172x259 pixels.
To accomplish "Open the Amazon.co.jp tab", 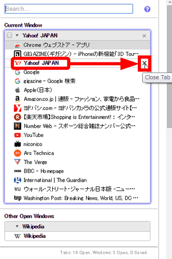I will [81, 99].
